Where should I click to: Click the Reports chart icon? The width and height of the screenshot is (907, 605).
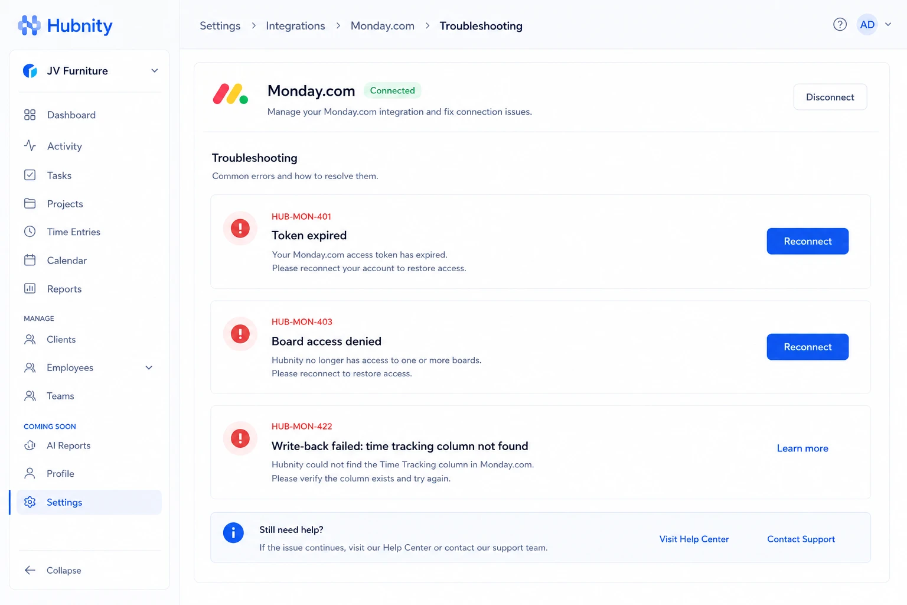click(x=30, y=288)
